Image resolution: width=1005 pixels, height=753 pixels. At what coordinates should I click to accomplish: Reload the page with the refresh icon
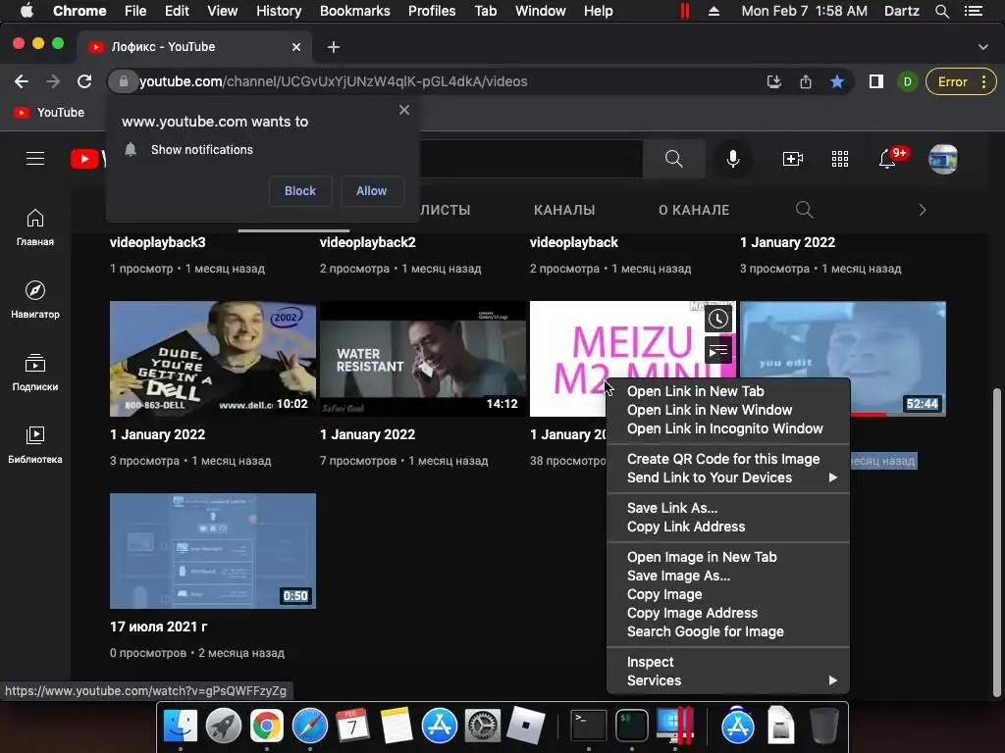(84, 81)
